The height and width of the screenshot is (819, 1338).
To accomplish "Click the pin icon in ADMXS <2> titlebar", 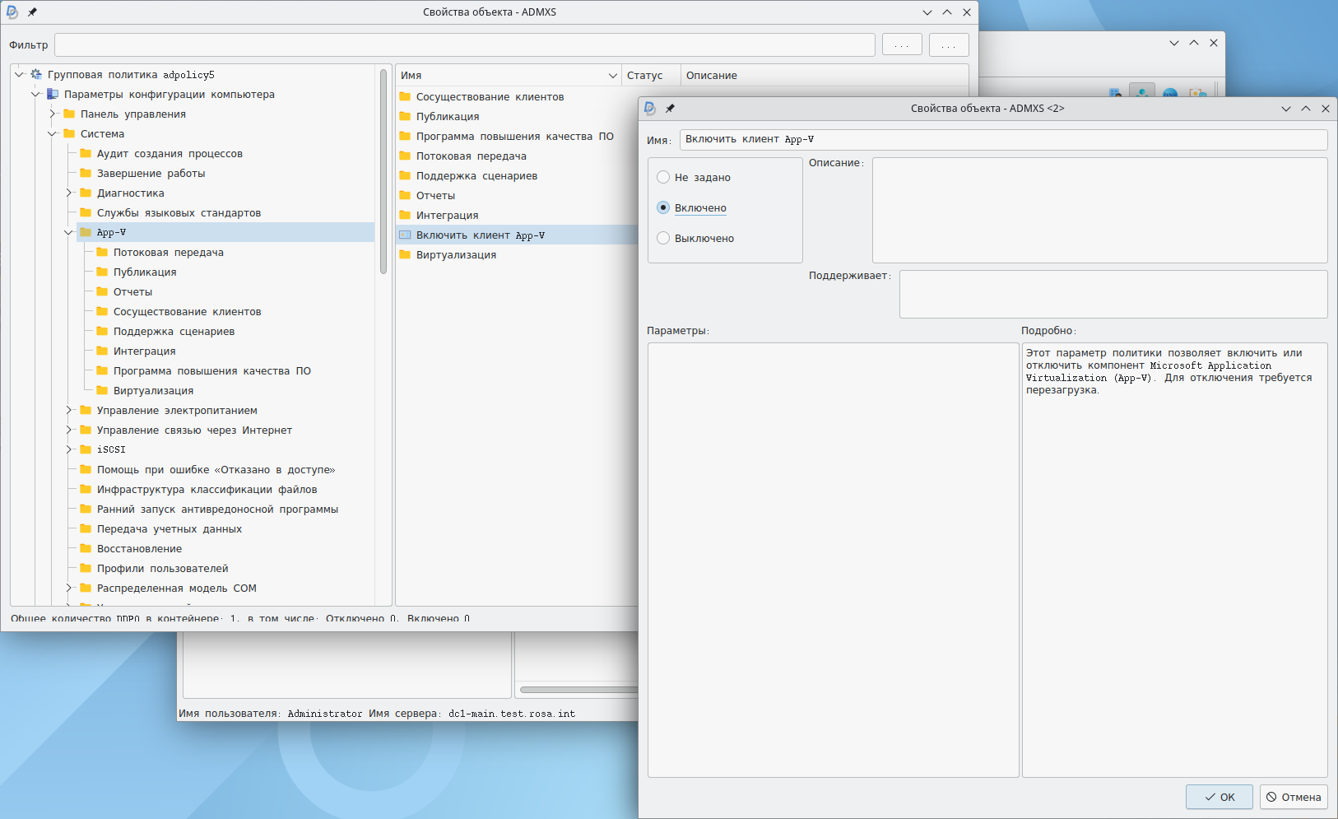I will coord(670,109).
